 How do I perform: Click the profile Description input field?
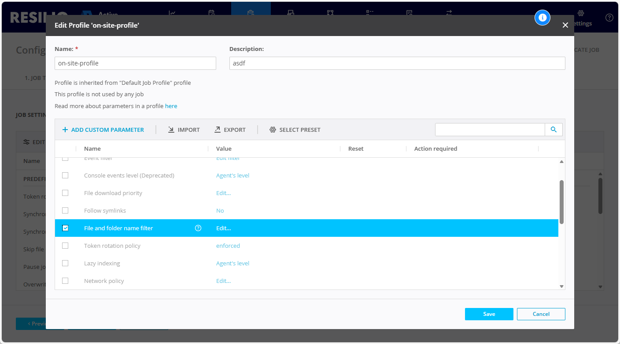pyautogui.click(x=397, y=63)
